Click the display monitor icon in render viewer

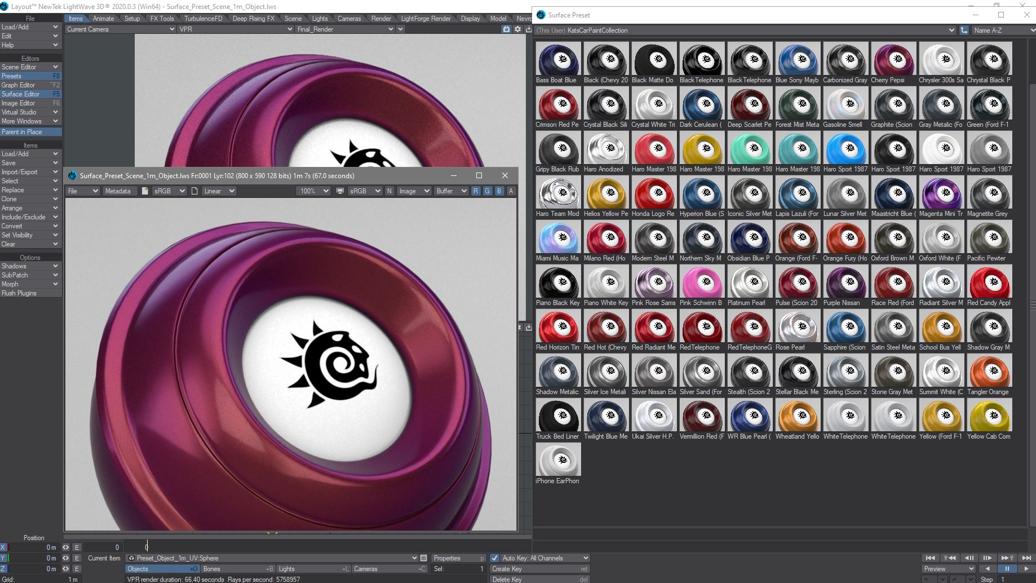[x=340, y=191]
